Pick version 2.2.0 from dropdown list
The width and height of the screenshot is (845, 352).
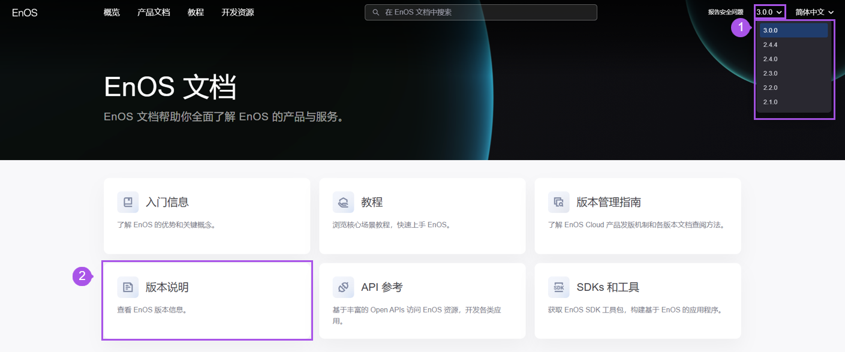click(x=771, y=88)
